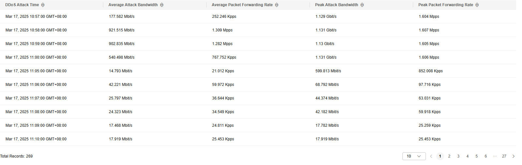Click the pagination ellipsis
The image size is (522, 165).
tap(495, 156)
